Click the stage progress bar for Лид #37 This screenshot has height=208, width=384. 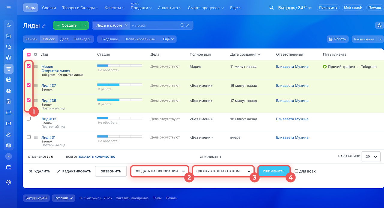119,84
